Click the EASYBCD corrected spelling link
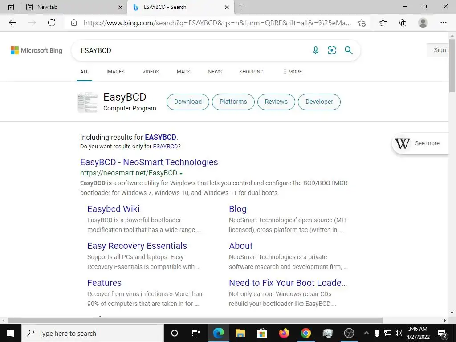The image size is (456, 342). pyautogui.click(x=160, y=137)
